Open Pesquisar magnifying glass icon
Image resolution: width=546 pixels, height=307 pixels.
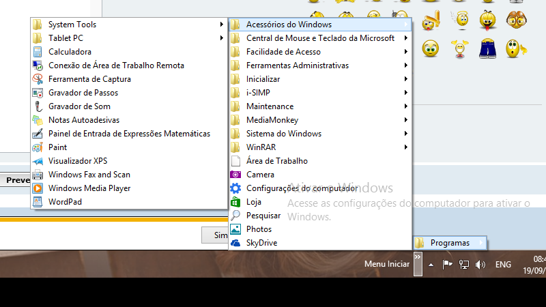pos(235,216)
